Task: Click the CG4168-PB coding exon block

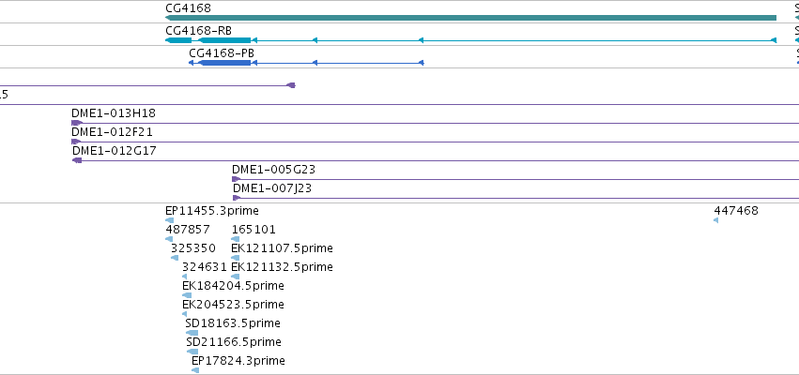Action: pyautogui.click(x=224, y=63)
